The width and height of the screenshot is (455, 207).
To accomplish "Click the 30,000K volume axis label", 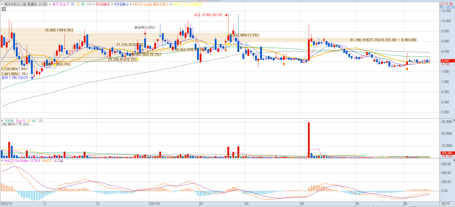I will (447, 122).
